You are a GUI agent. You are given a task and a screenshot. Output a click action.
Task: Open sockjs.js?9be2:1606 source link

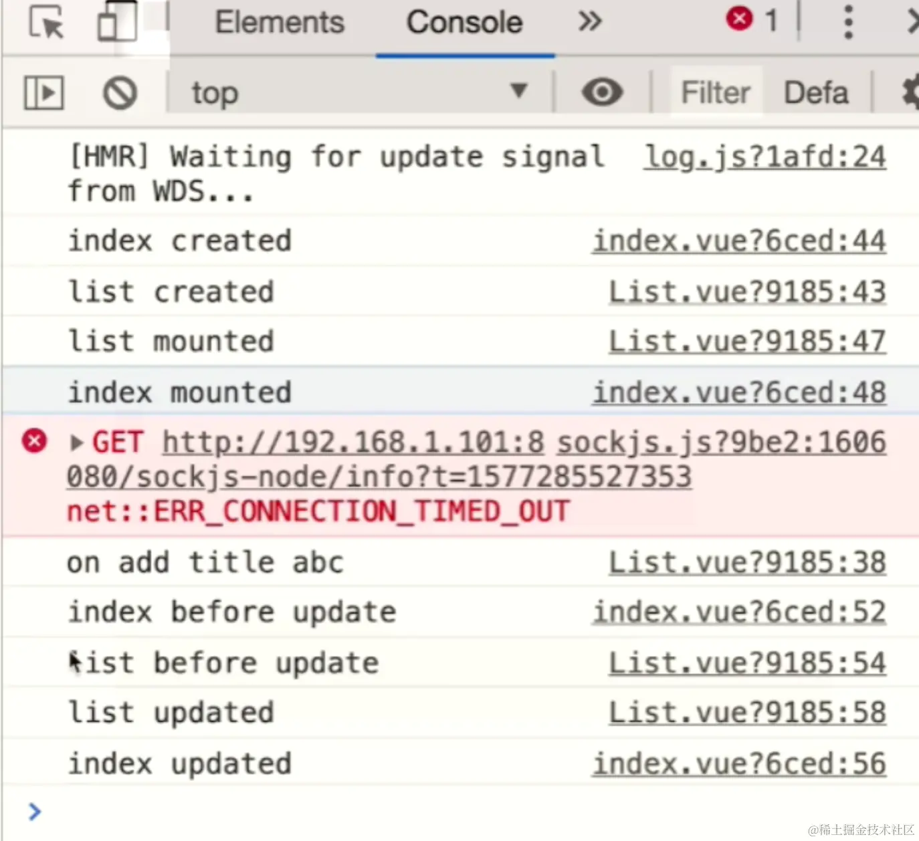pyautogui.click(x=722, y=443)
